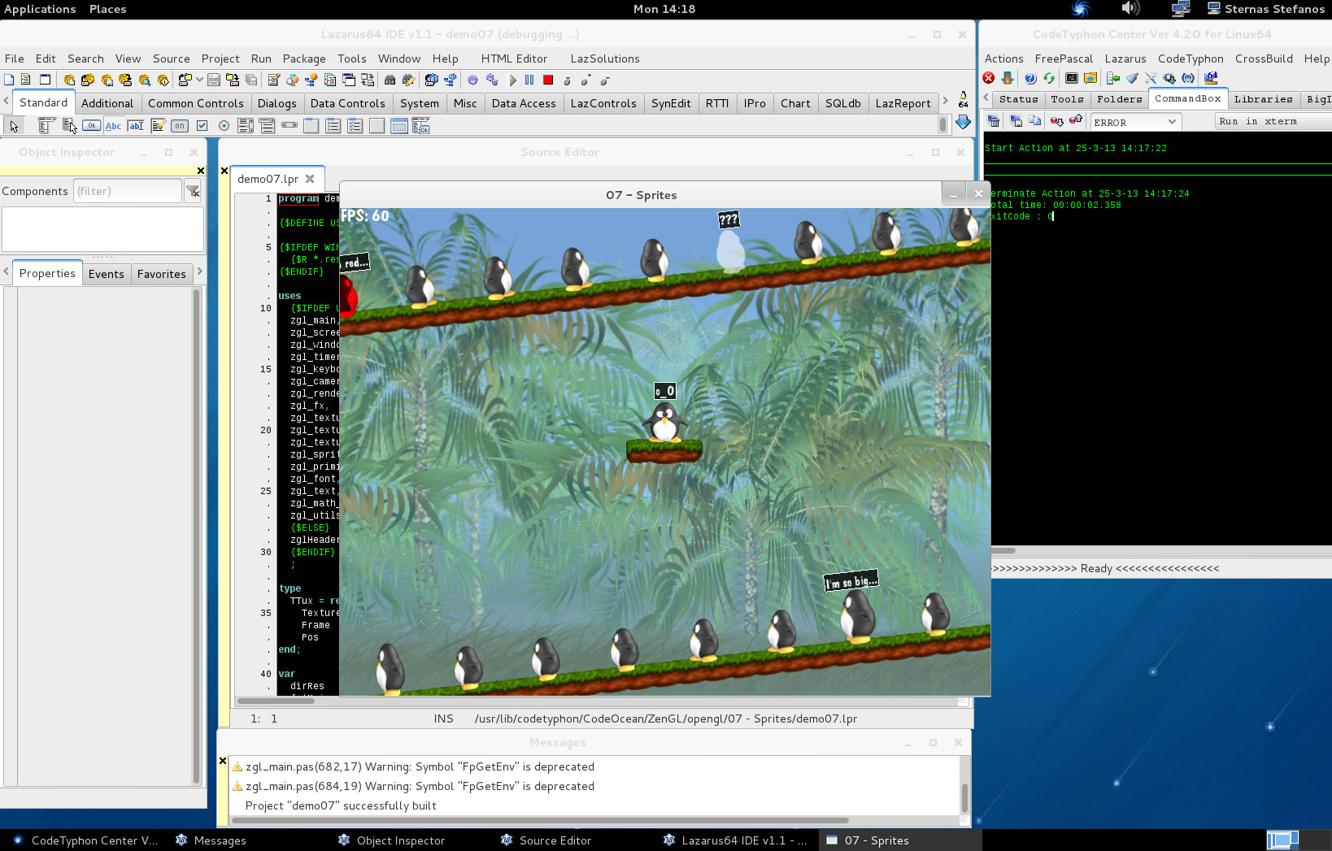
Task: Click the copy pages icon in CommandBox toolbar
Action: pyautogui.click(x=1034, y=121)
